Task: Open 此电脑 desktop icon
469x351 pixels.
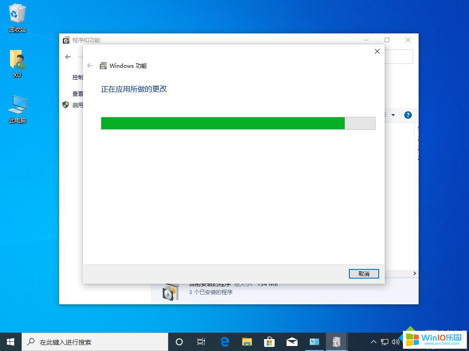Action: (17, 106)
